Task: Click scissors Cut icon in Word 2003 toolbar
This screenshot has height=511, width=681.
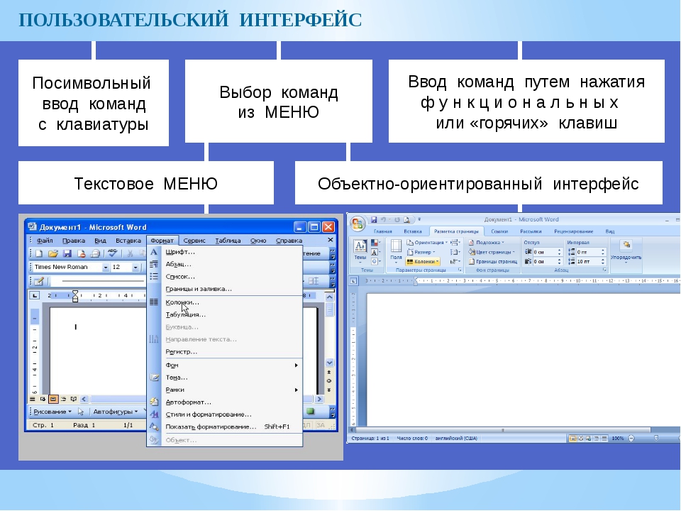Action: 129,253
